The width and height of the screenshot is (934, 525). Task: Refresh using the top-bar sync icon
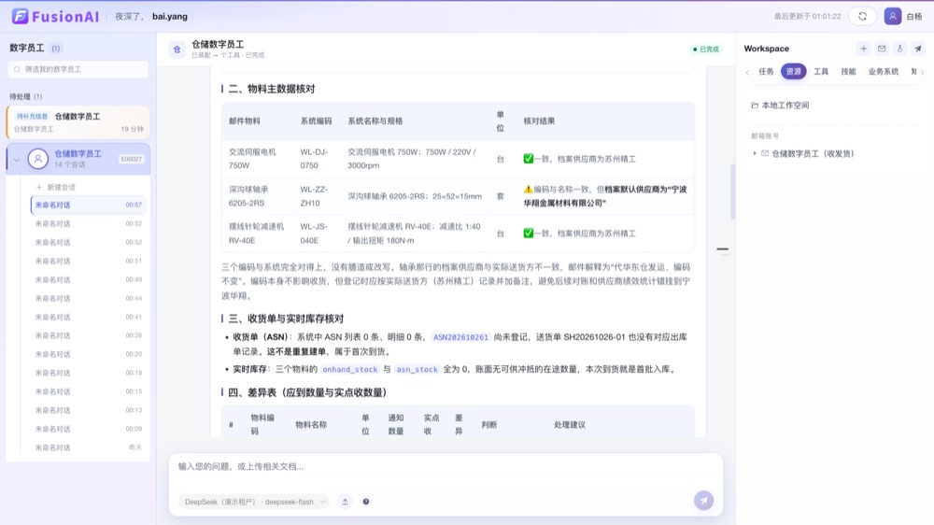[862, 16]
